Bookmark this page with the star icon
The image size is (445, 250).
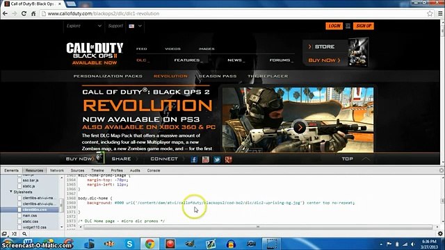[430, 13]
